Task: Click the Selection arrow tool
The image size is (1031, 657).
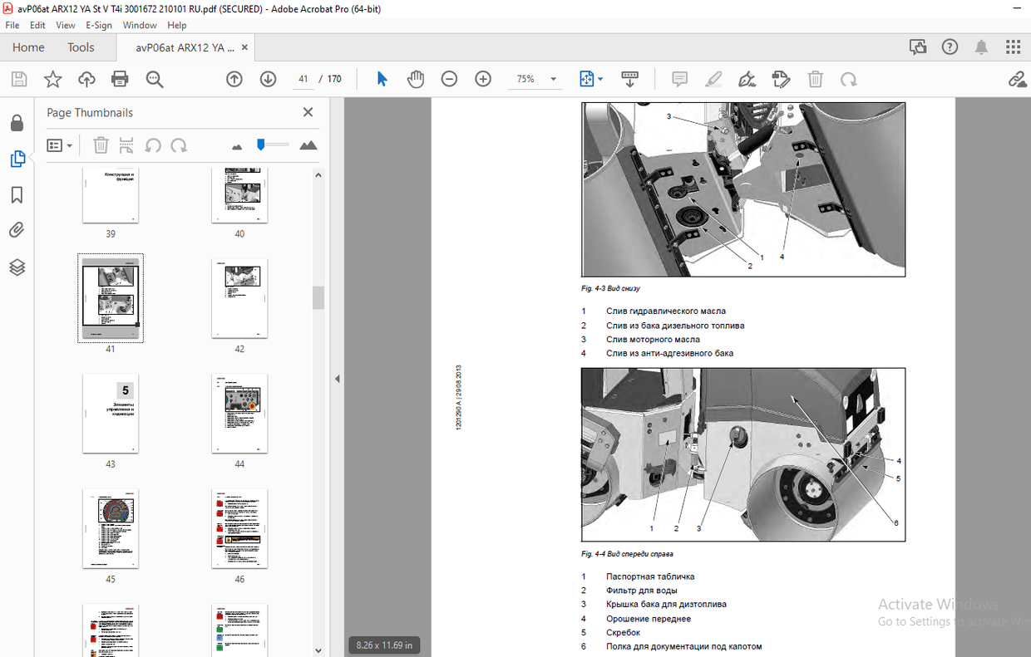Action: (x=382, y=79)
